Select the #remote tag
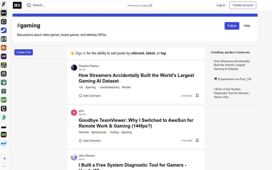Screen dimensions: 272x170 84,132
